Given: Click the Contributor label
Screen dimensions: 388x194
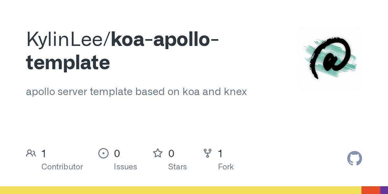Looking at the screenshot, I should pyautogui.click(x=62, y=167).
